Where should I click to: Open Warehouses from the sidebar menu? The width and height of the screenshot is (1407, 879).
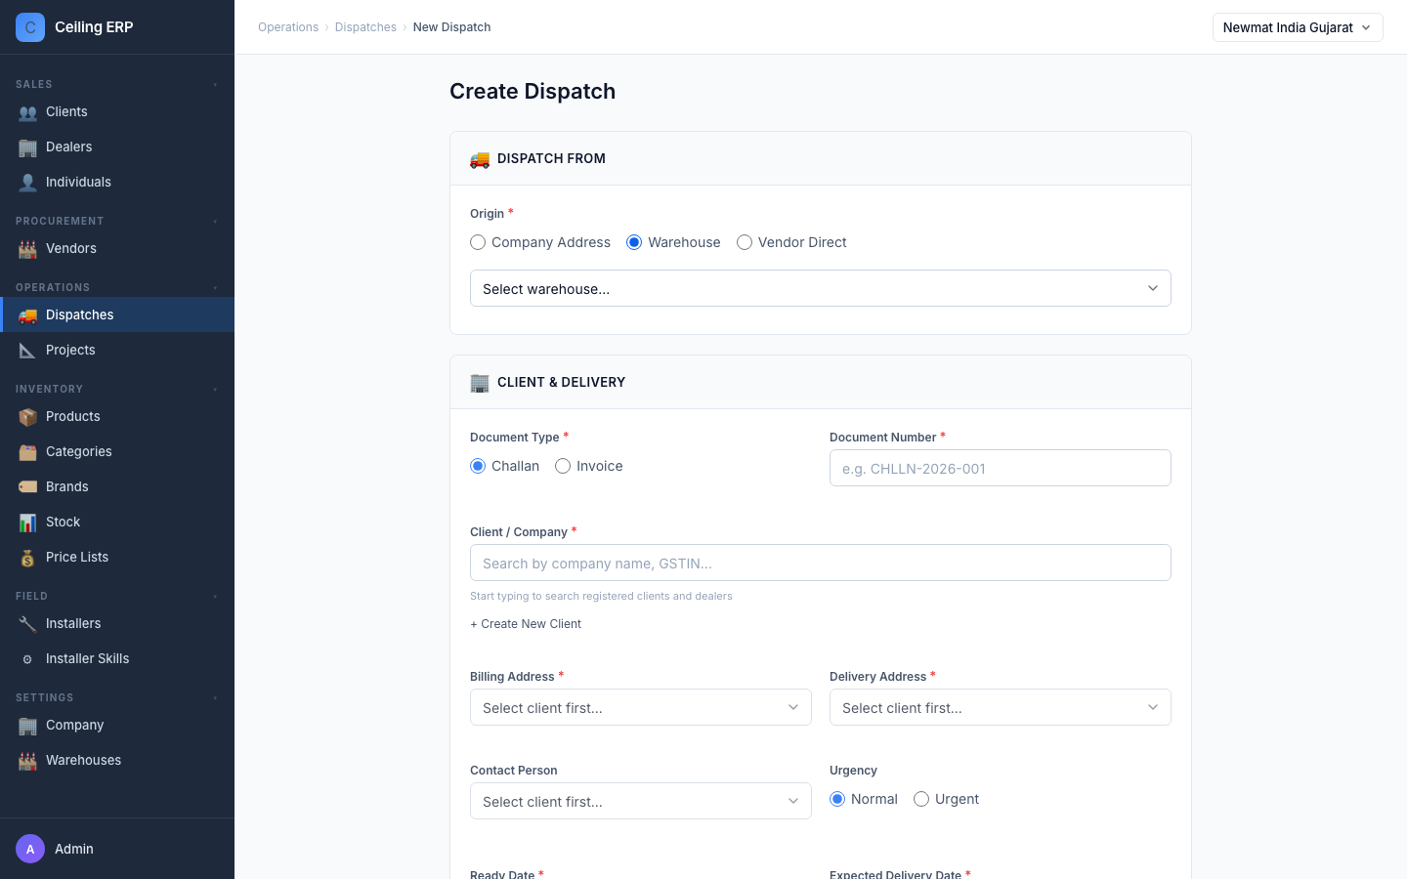click(x=117, y=760)
